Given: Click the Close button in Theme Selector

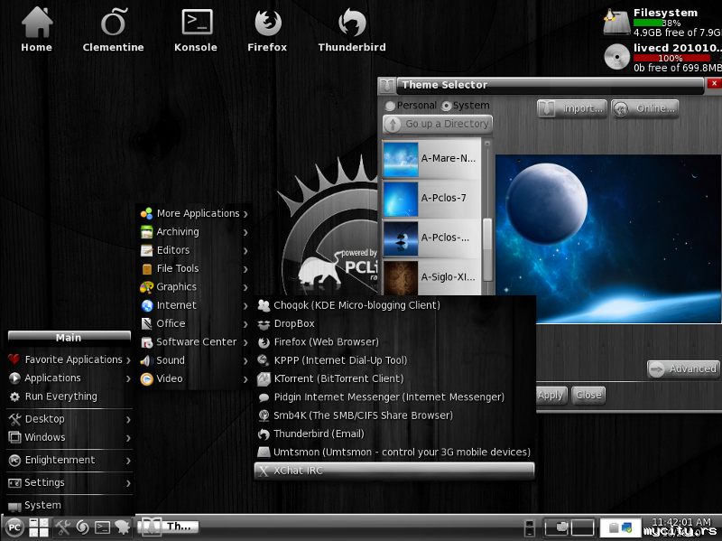Looking at the screenshot, I should (x=588, y=396).
